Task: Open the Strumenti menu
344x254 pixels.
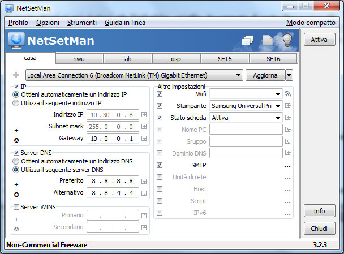Action: (82, 23)
